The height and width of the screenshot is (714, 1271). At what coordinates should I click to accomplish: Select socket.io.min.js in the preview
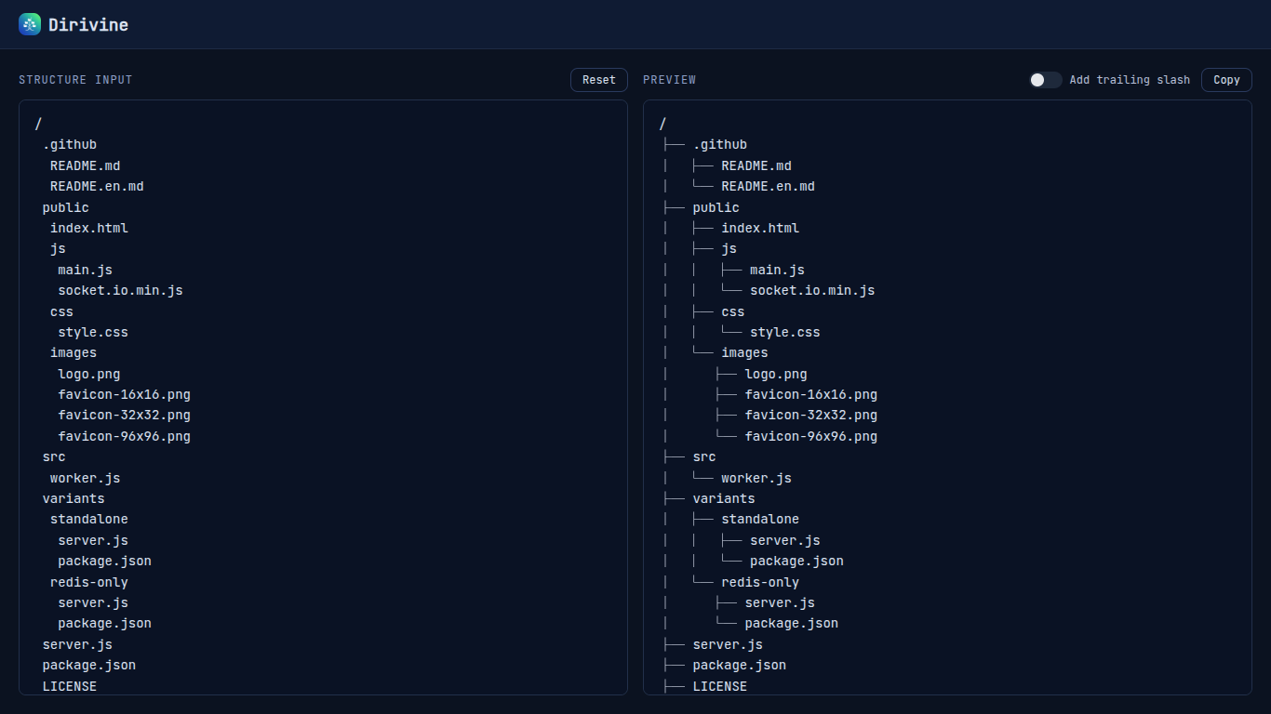coord(811,290)
